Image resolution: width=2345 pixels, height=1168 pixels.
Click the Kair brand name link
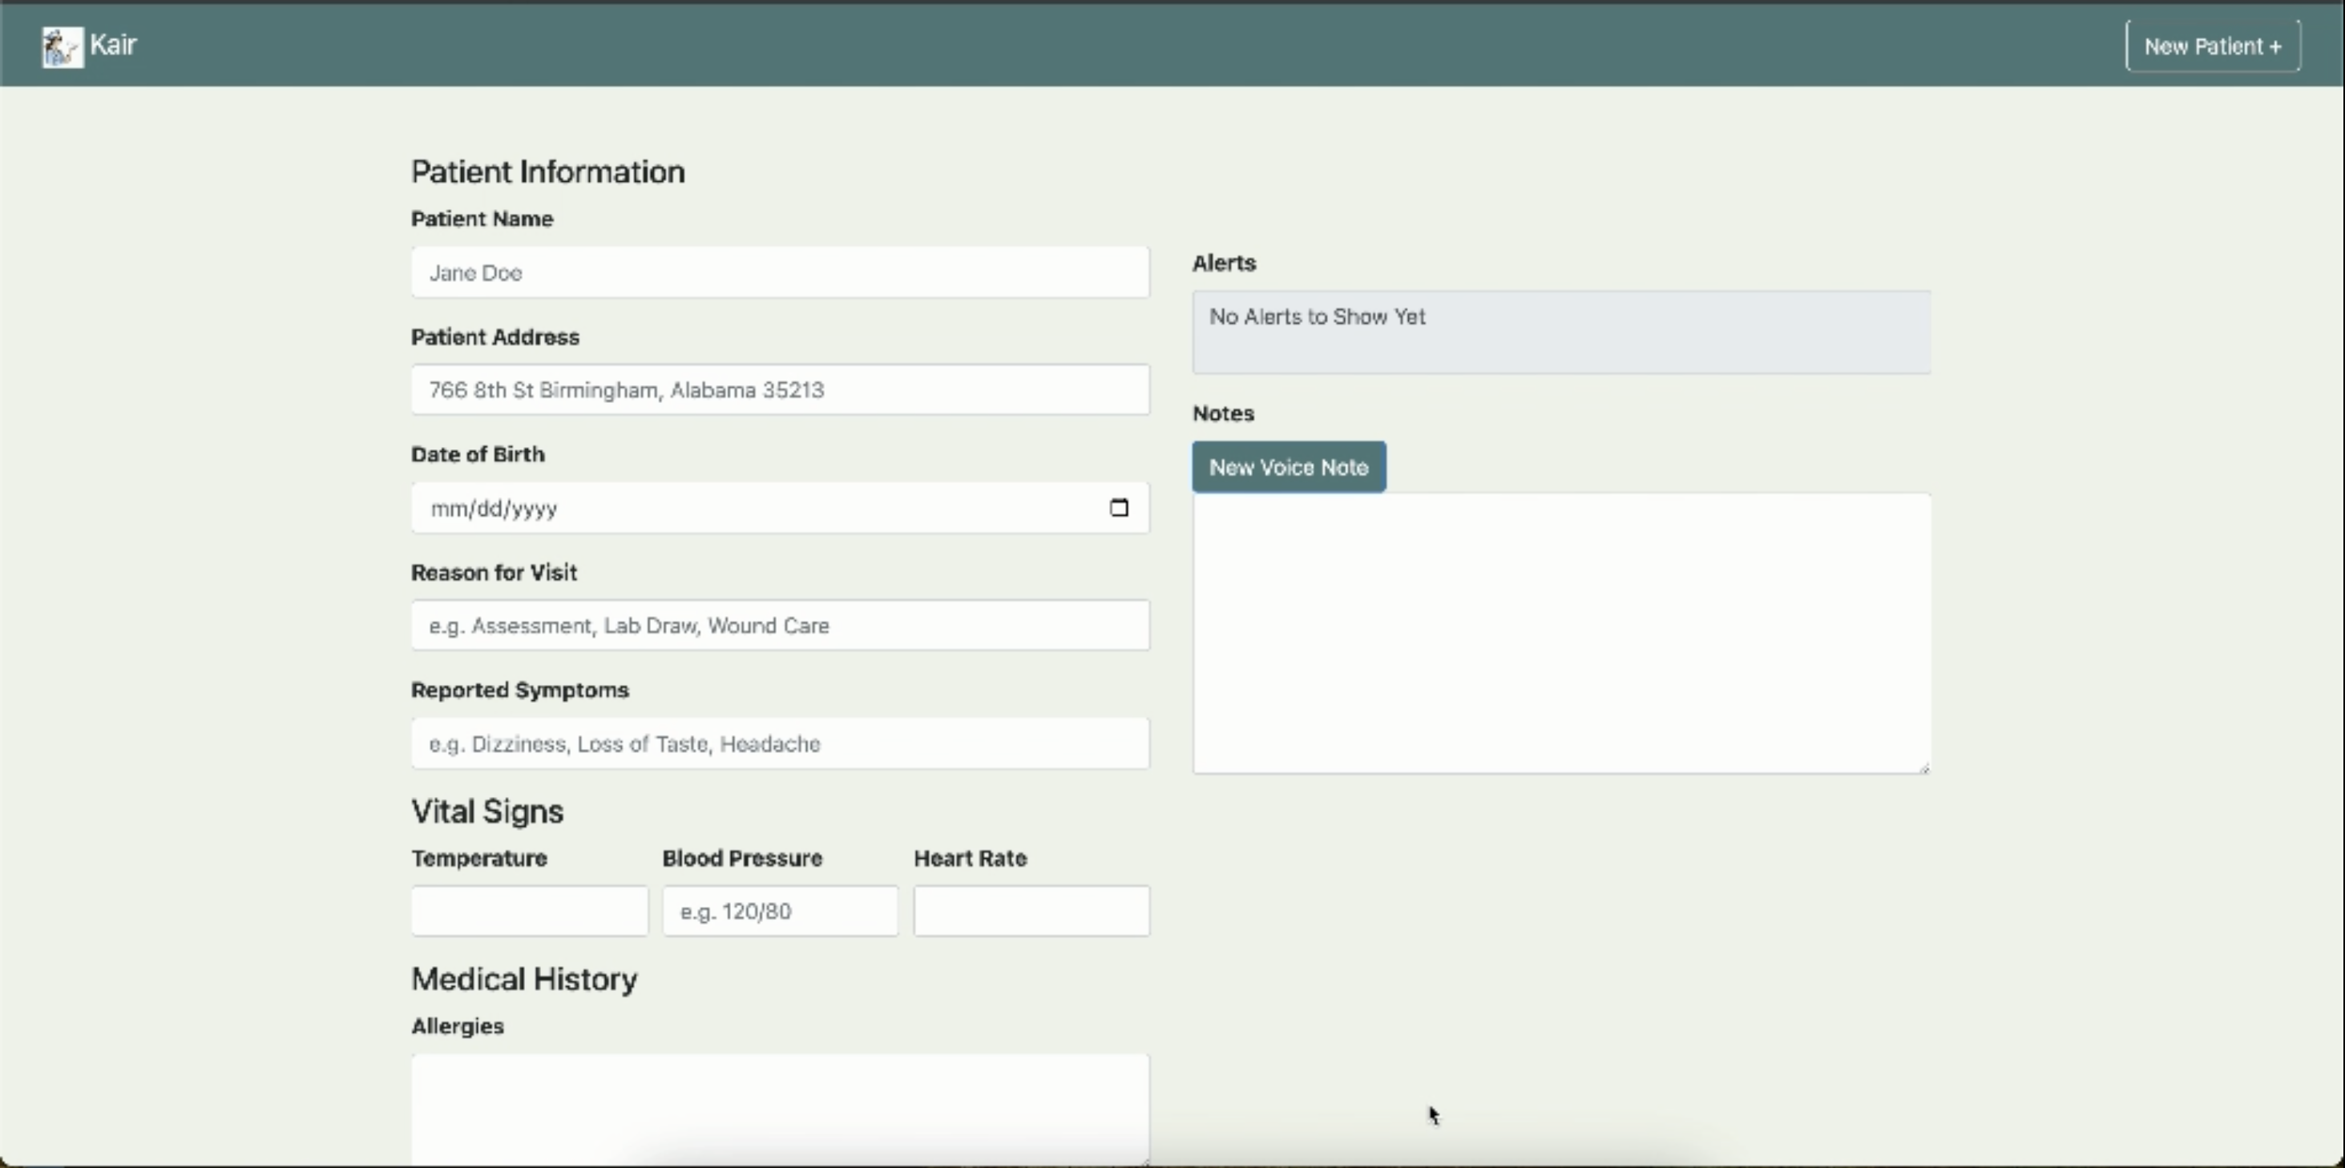(114, 45)
